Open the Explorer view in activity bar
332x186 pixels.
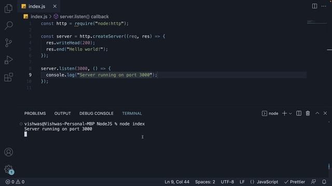coord(8,8)
